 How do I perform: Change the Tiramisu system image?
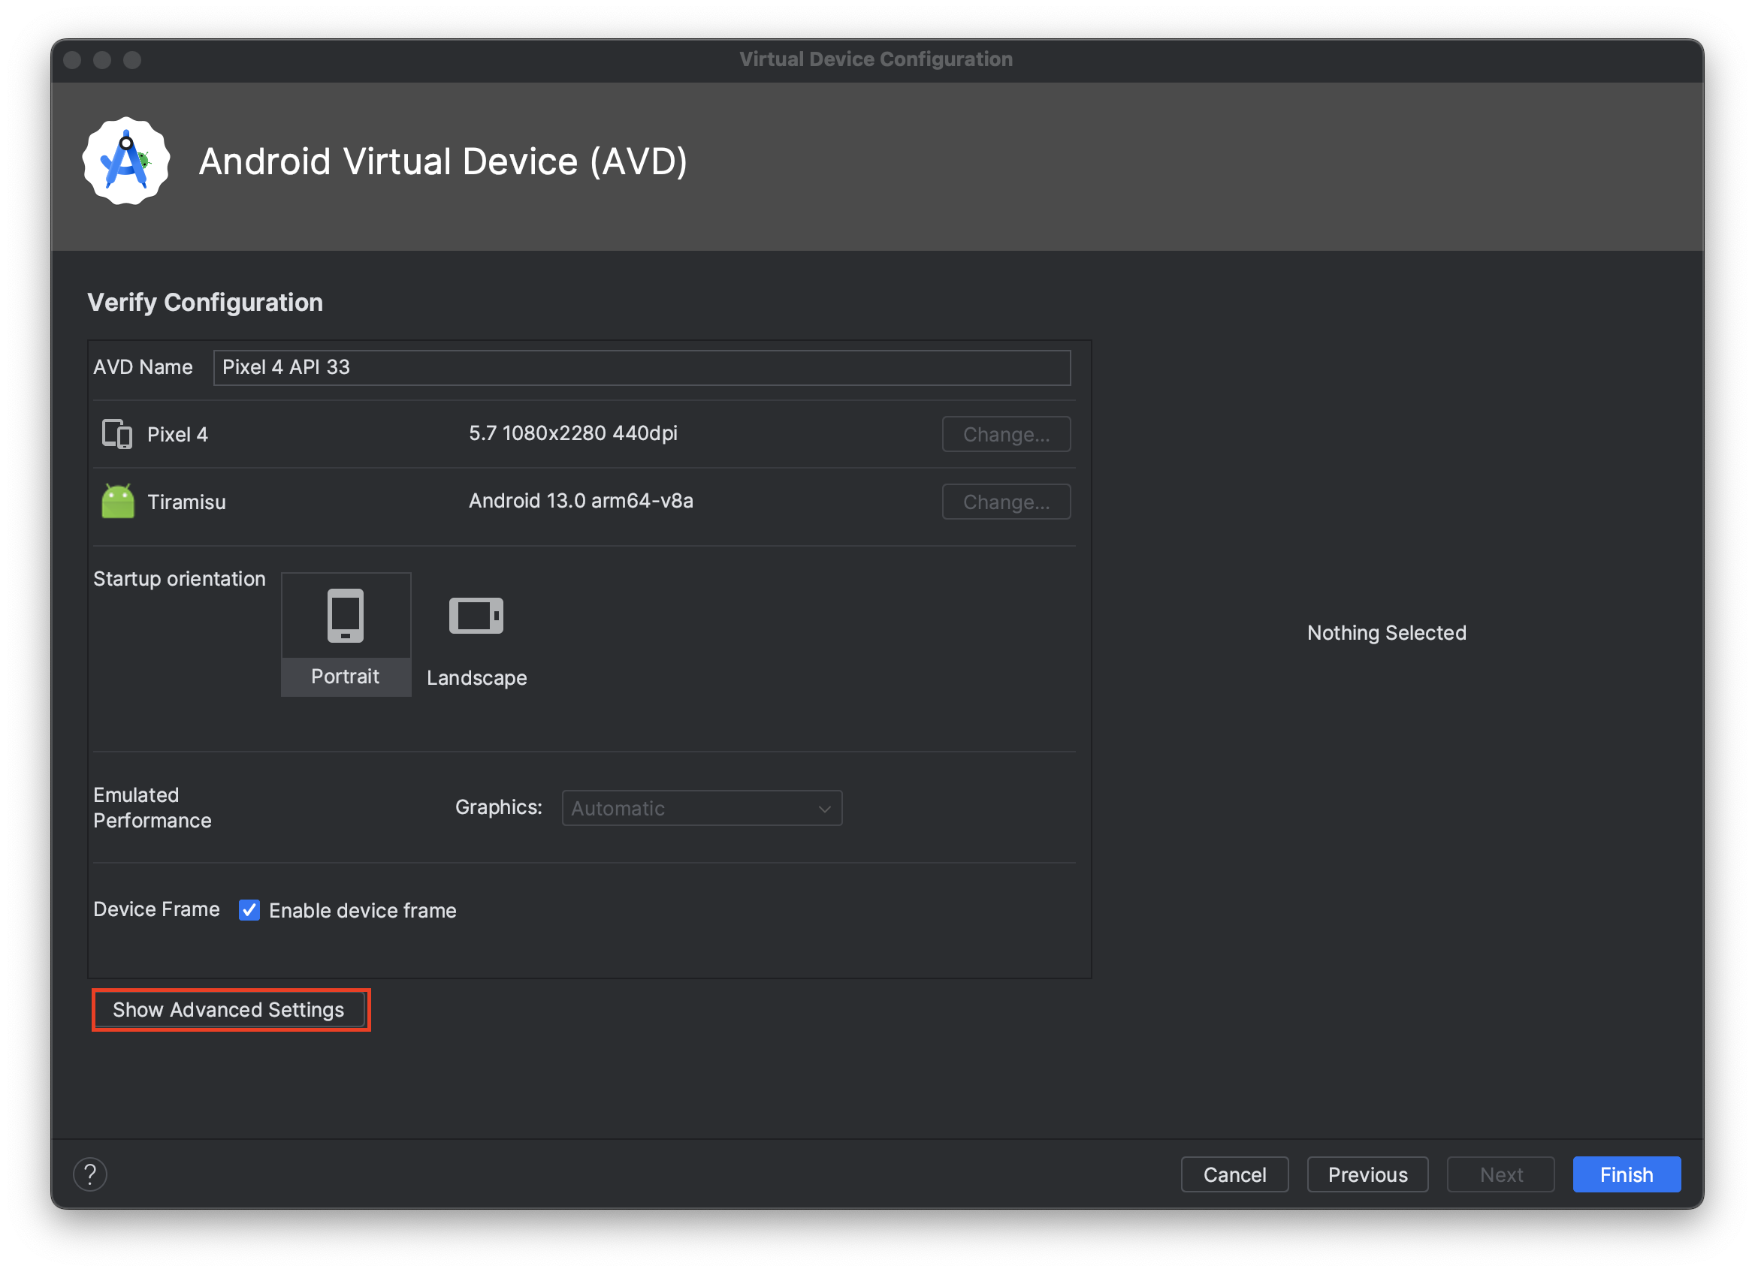tap(1005, 502)
